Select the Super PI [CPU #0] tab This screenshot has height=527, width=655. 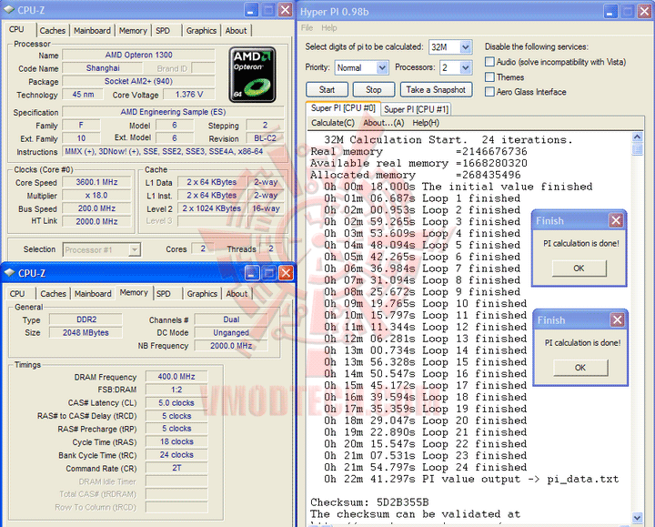[343, 108]
